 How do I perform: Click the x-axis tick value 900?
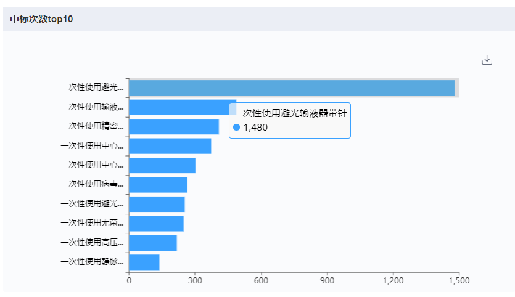[327, 280]
